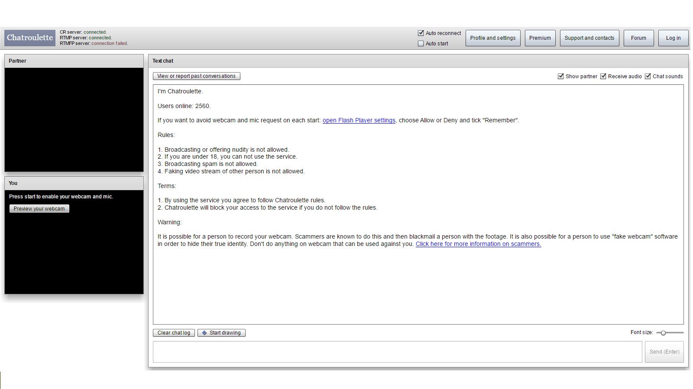693x389 pixels.
Task: Click the Partner video area
Action: pos(74,120)
